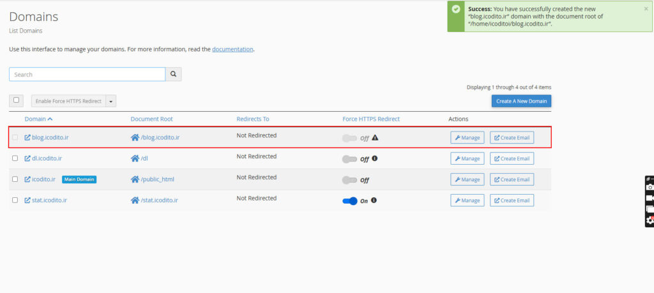Click Not Redirected text in stat.icodito.ir row
Viewport: 654px width, 293px height.
click(257, 198)
